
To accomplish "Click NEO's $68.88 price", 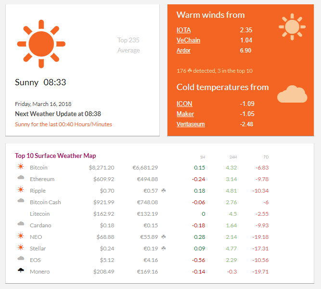I will coord(105,237).
